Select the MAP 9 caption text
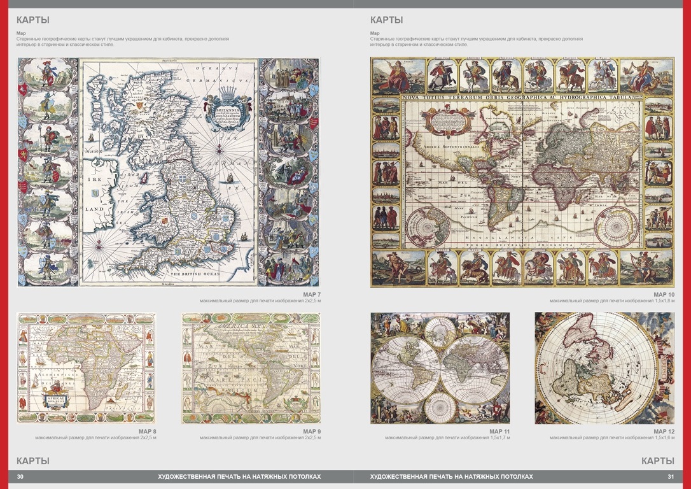The height and width of the screenshot is (489, 691). pos(311,432)
